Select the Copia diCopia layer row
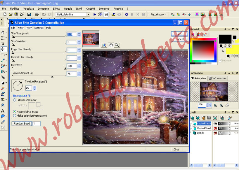Viewport: 239px width, 170px height. pyautogui.click(x=202, y=123)
